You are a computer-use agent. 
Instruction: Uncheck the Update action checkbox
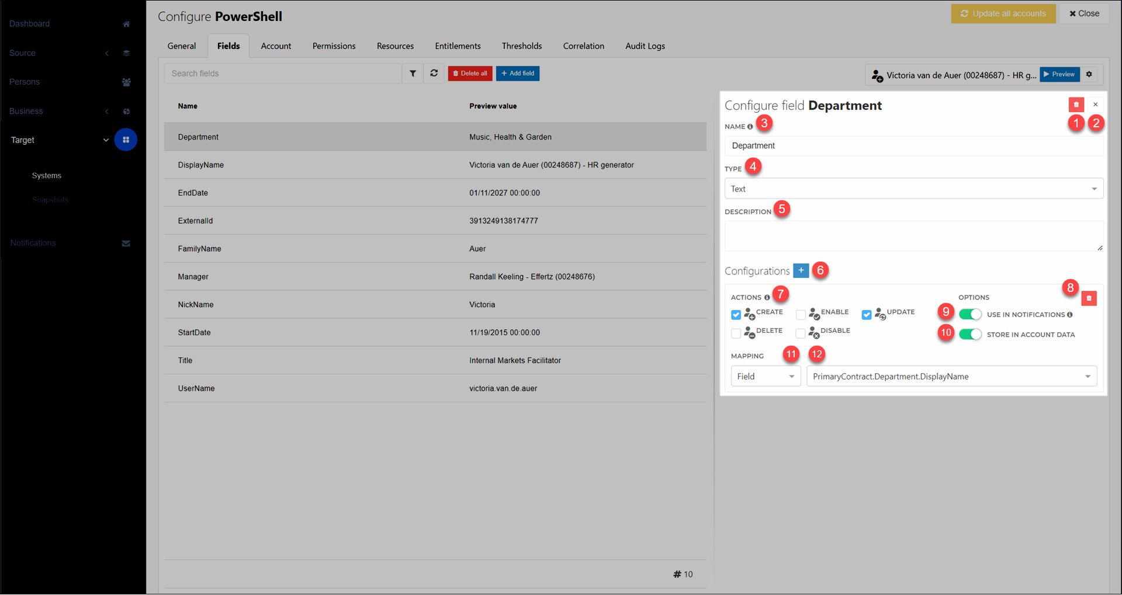[x=867, y=315]
